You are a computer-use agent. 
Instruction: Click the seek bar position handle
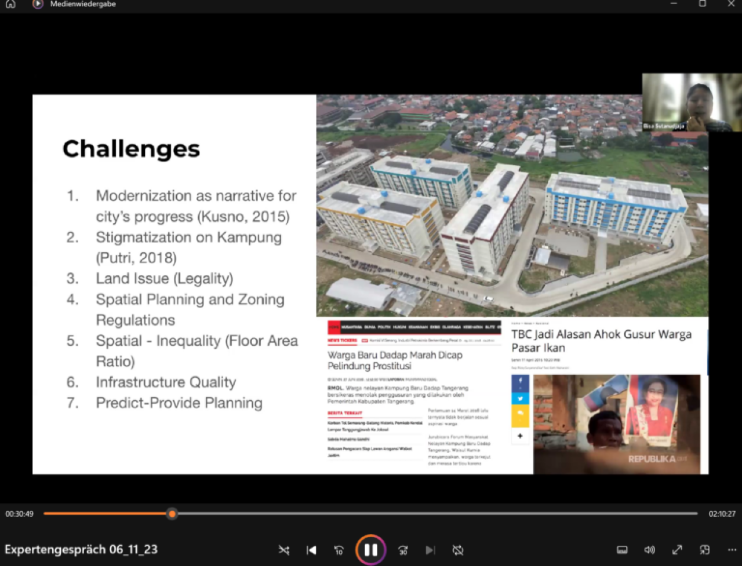(x=172, y=514)
